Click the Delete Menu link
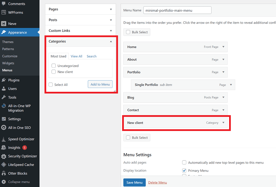 pos(157,183)
